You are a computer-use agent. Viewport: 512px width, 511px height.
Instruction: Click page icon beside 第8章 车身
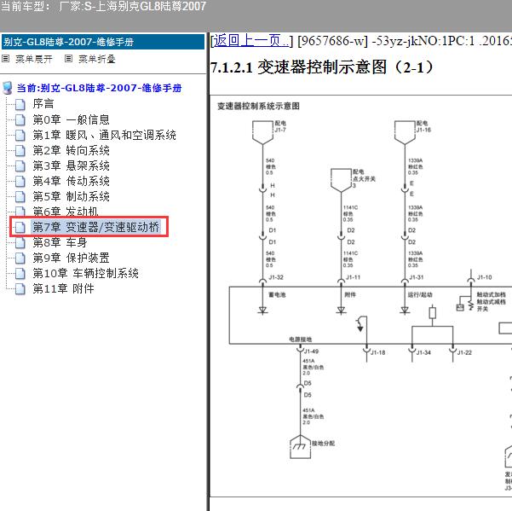point(20,242)
